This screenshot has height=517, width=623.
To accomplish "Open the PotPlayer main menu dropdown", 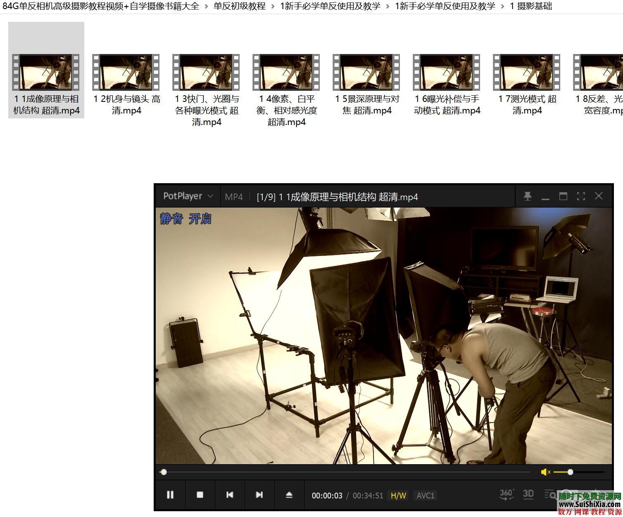I will click(188, 196).
